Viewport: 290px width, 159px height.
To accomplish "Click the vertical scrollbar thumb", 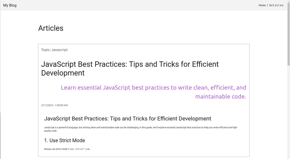I will tap(288, 35).
